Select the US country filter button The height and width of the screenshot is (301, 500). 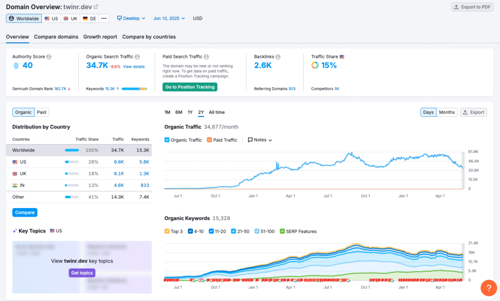[x=51, y=19]
